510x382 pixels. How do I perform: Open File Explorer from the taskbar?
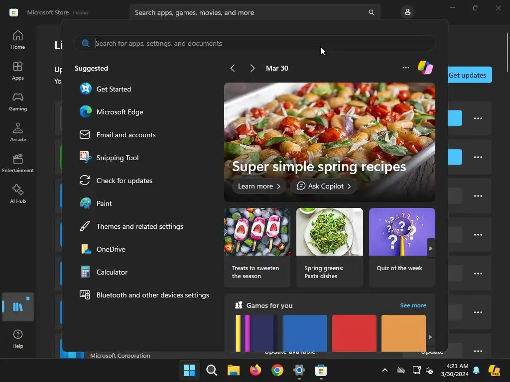coord(234,370)
